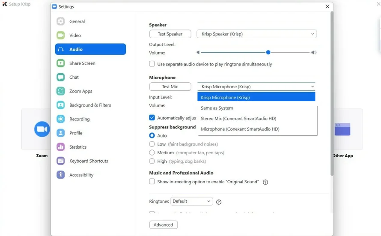The image size is (381, 236).
Task: Open the Share Screen settings tab
Action: pyautogui.click(x=90, y=63)
